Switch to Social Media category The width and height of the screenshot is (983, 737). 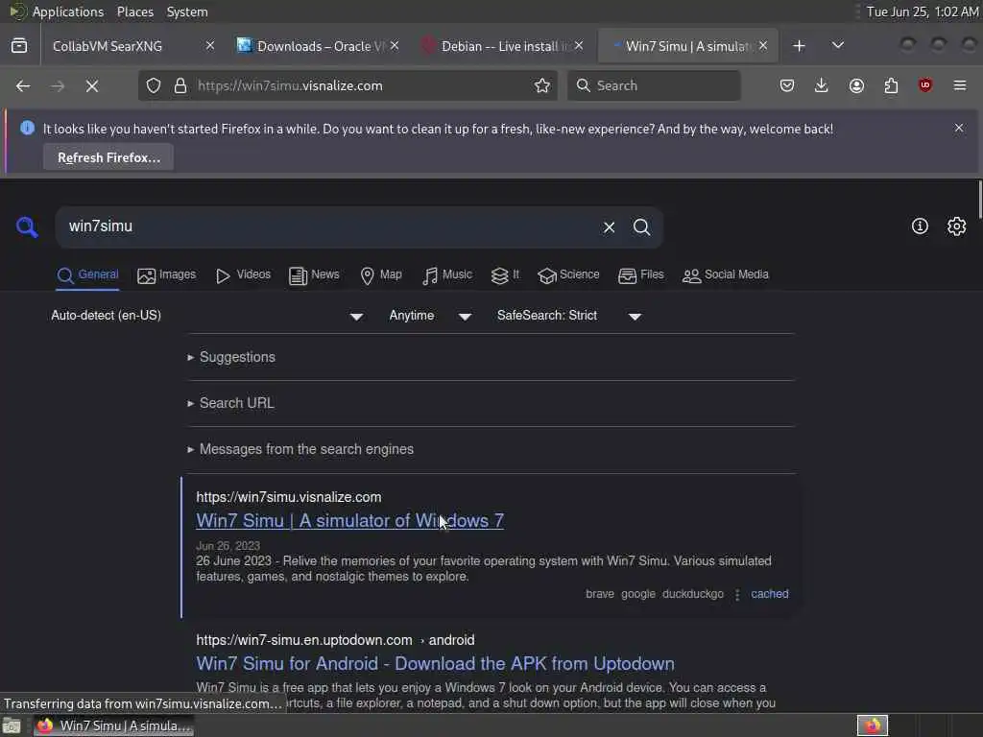coord(726,275)
